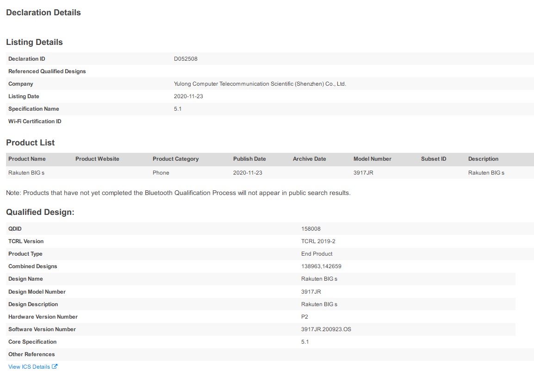Click the QDID label
This screenshot has width=534, height=377.
[x=15, y=229]
